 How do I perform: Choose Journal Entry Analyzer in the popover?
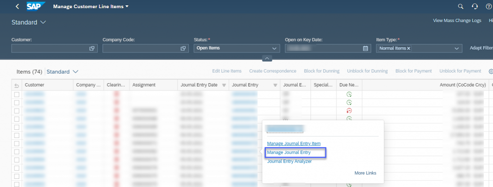289,161
